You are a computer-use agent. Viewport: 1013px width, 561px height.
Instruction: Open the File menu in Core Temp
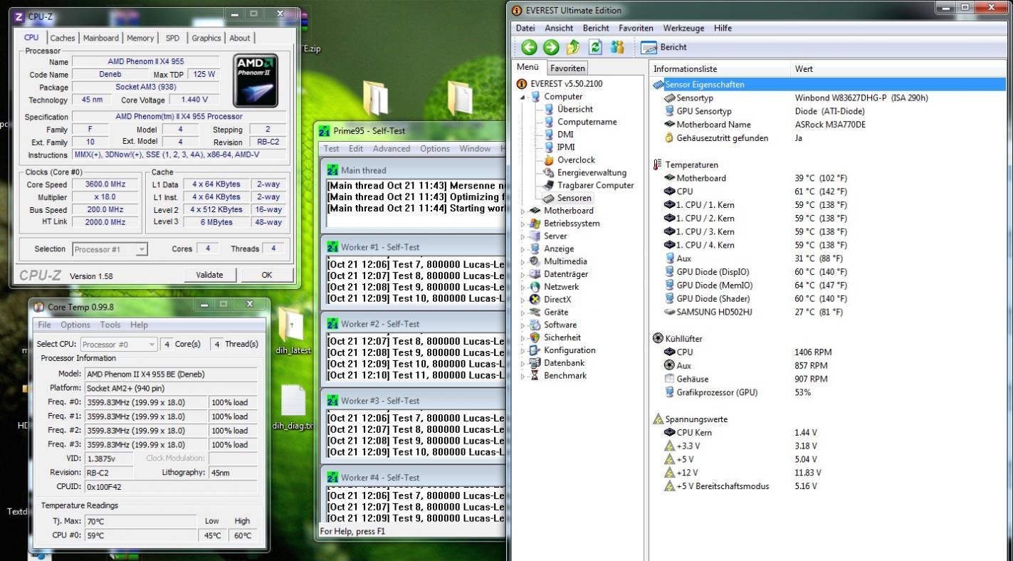pyautogui.click(x=44, y=325)
